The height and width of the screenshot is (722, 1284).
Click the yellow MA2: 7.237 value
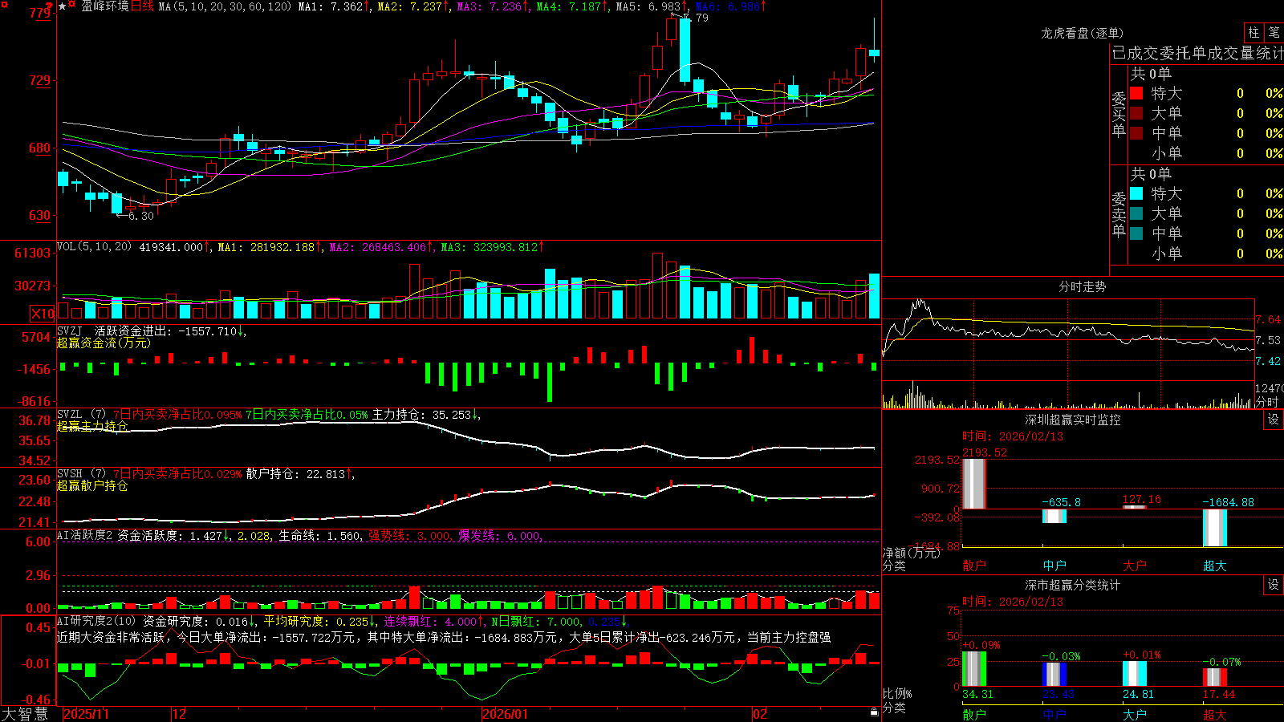click(x=412, y=6)
